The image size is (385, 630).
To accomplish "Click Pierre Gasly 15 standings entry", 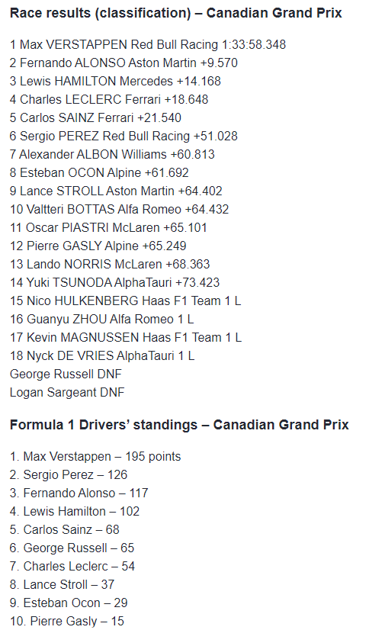I will 66,621.
